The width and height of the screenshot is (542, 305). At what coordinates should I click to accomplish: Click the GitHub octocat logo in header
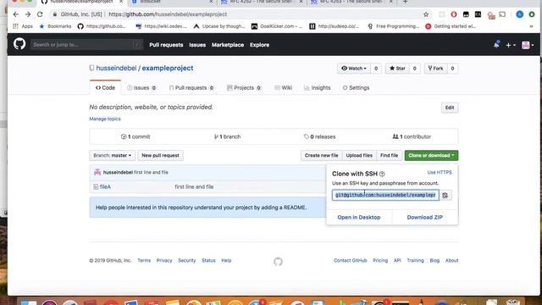pyautogui.click(x=19, y=44)
